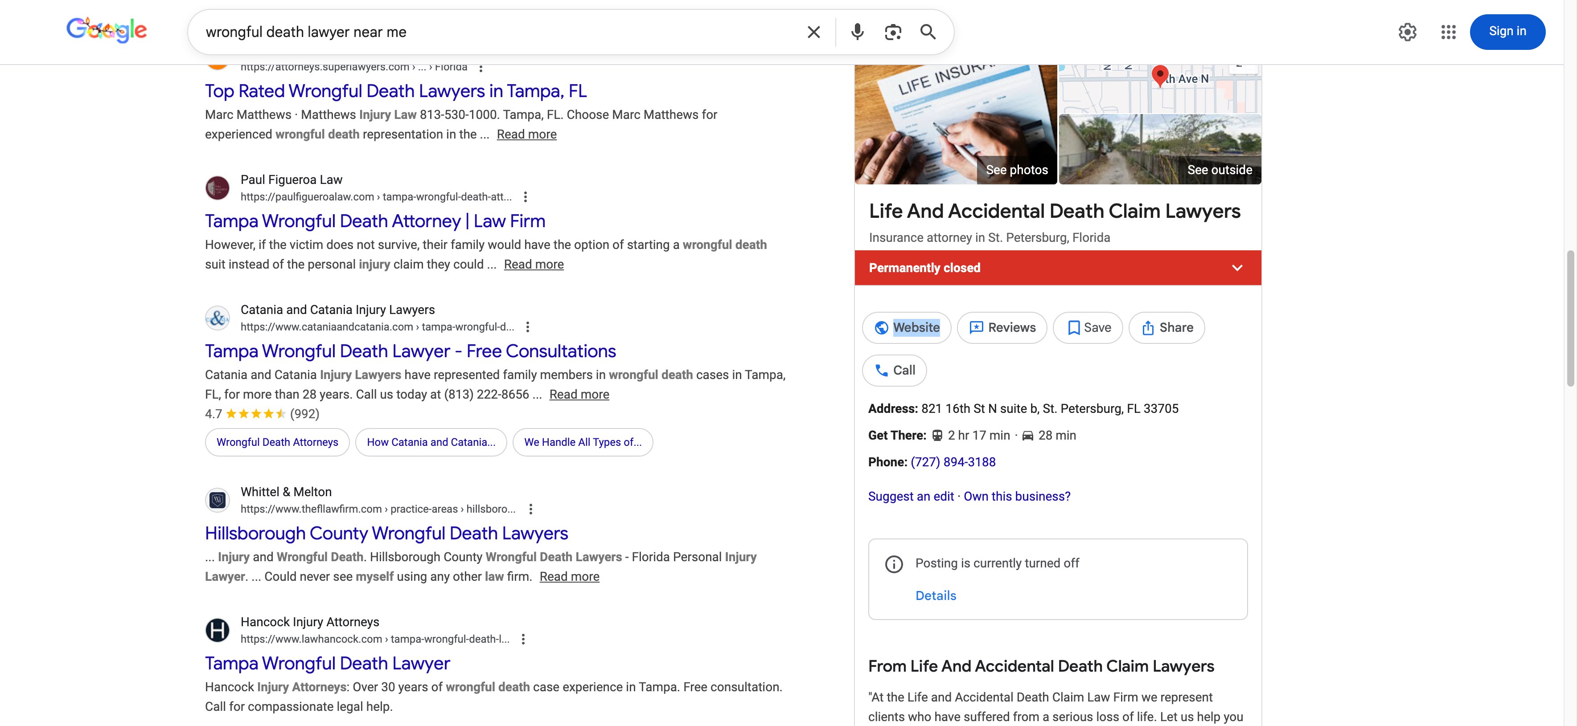
Task: Open the Share button in business panel
Action: click(1166, 328)
